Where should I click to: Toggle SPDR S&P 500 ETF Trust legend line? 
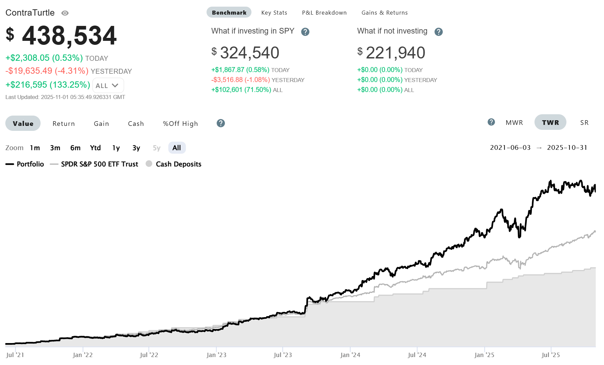(94, 164)
